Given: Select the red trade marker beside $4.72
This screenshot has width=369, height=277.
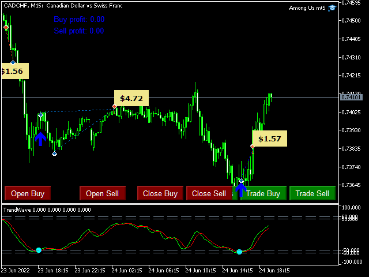Looking at the screenshot, I should click(114, 107).
